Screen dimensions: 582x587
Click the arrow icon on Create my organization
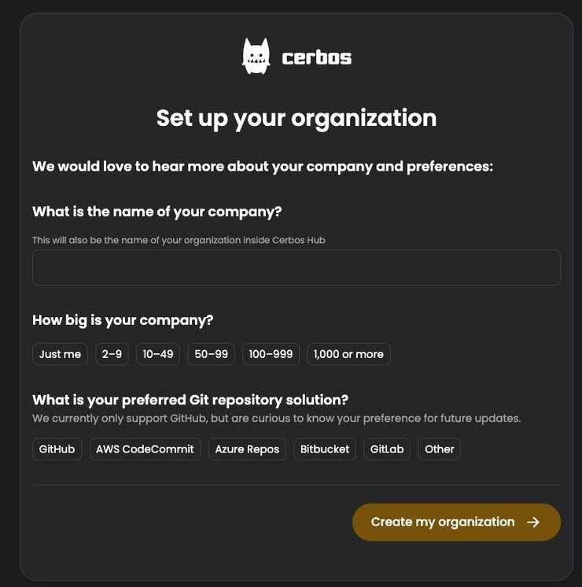click(x=533, y=522)
